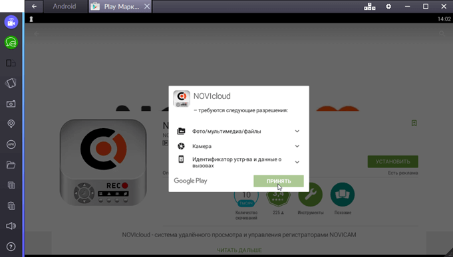Screen dimensions: 453x257
Task: Click the rotate screen sidebar icon
Action: click(11, 83)
